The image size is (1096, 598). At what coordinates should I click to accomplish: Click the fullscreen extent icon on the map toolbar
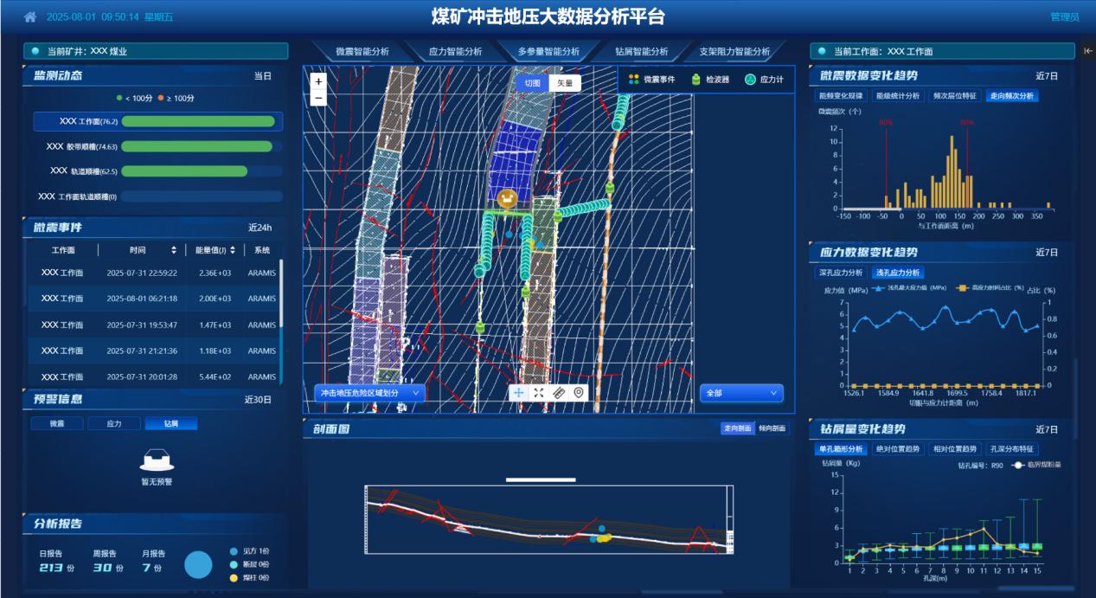tap(539, 393)
